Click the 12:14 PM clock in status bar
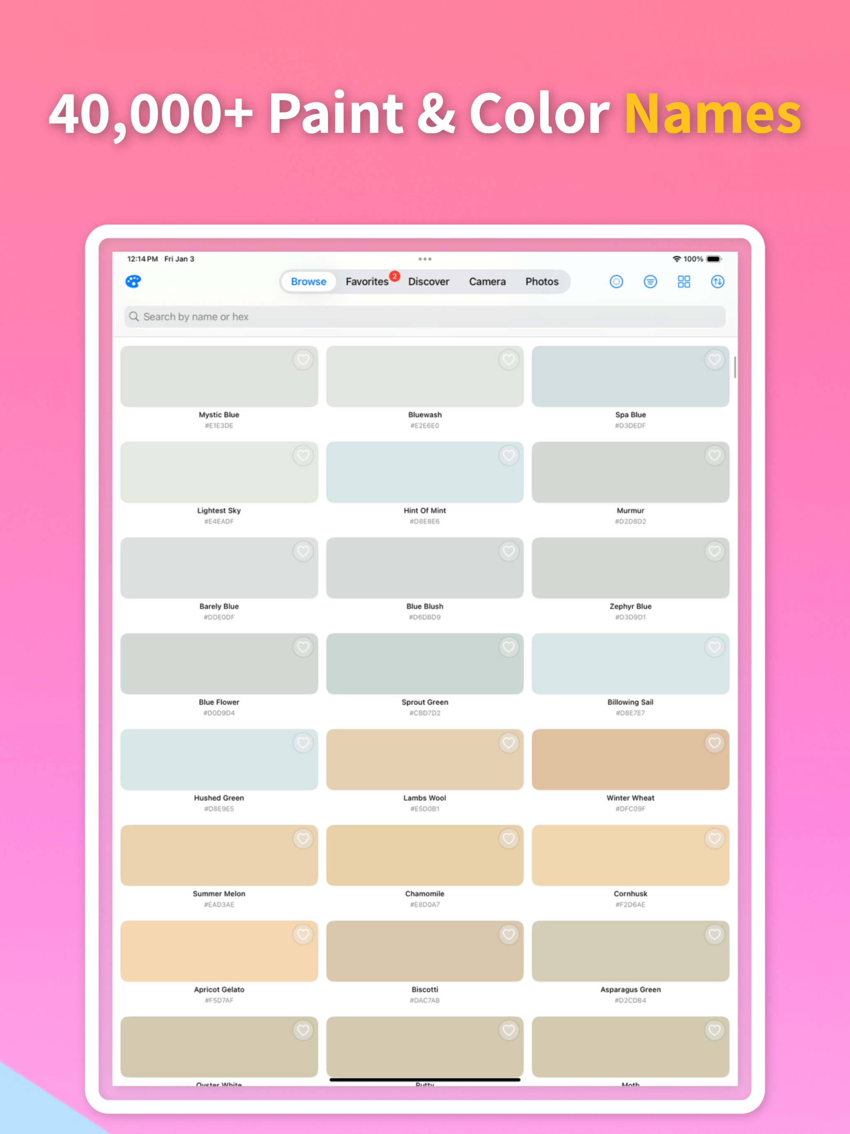The image size is (850, 1134). (142, 259)
